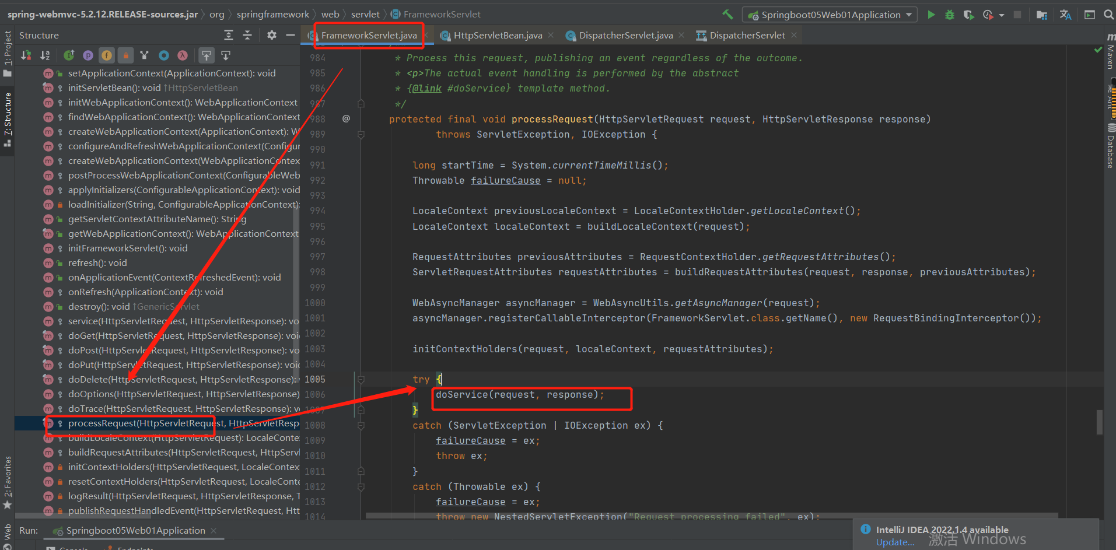Open the Maven tool window tab

(1110, 51)
